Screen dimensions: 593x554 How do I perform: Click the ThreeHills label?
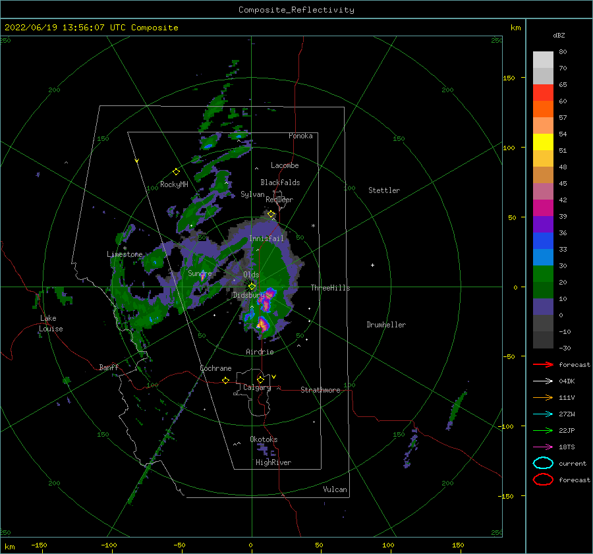330,288
